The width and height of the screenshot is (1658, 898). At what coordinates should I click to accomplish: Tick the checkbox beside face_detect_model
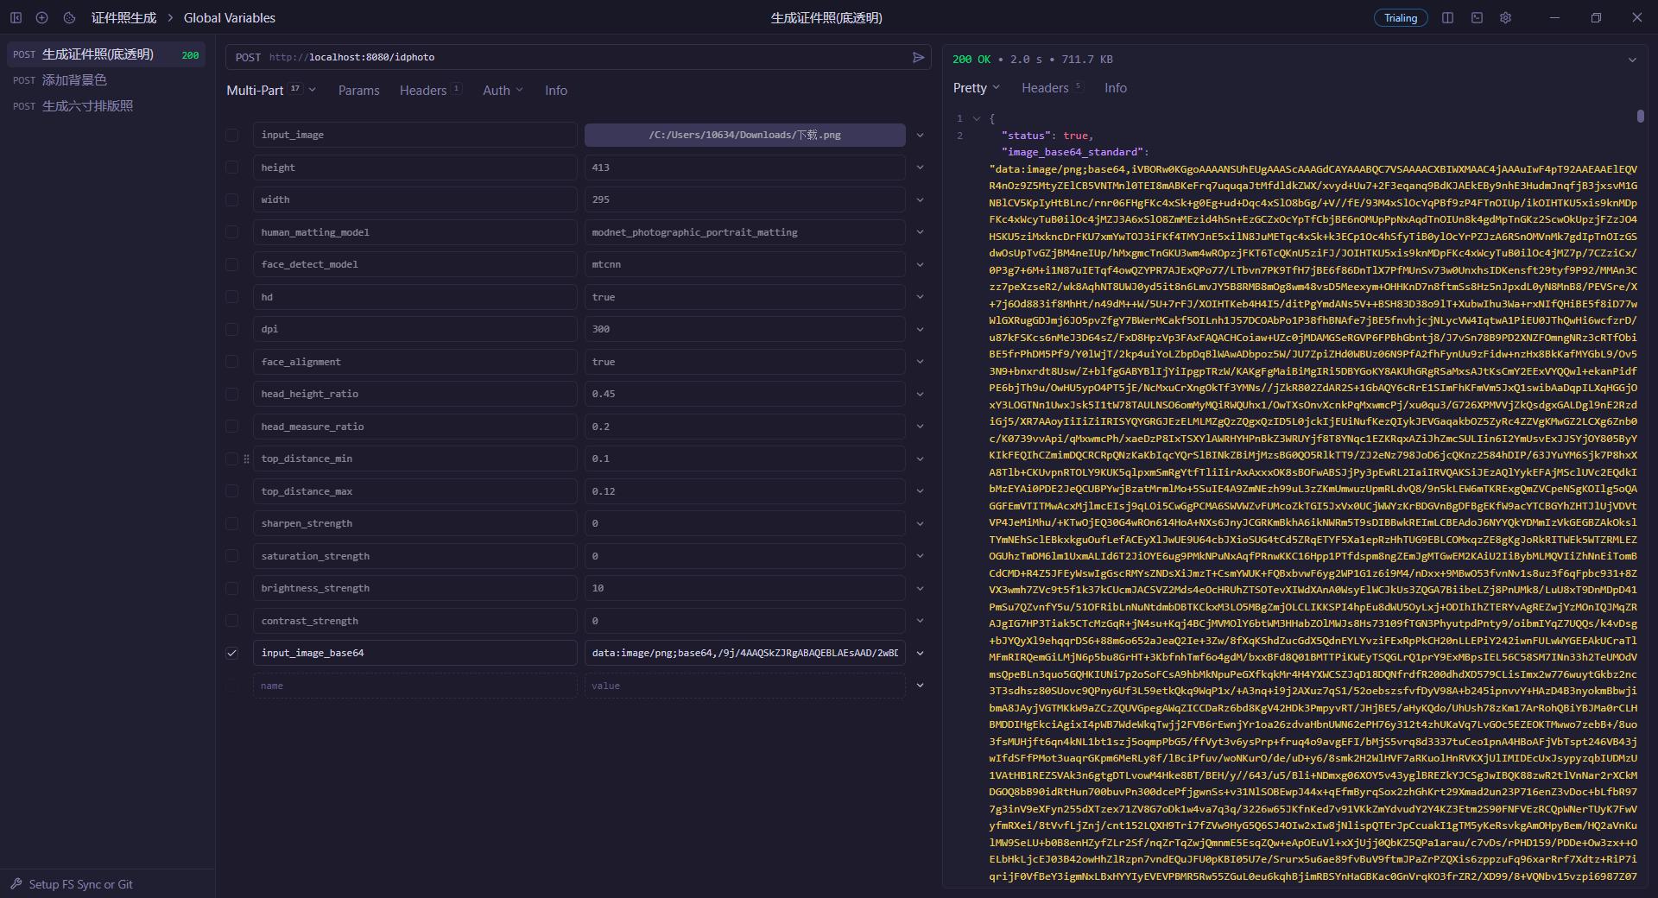coord(231,264)
